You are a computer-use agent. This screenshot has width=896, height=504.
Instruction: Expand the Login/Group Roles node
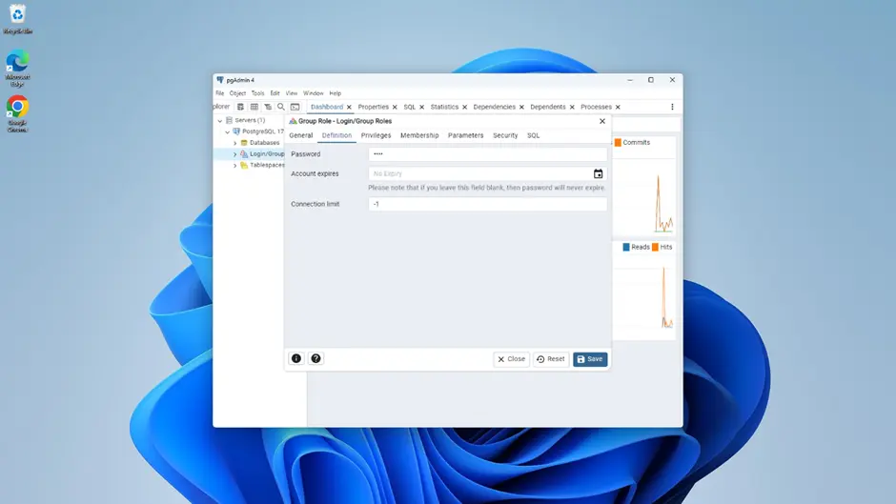234,154
